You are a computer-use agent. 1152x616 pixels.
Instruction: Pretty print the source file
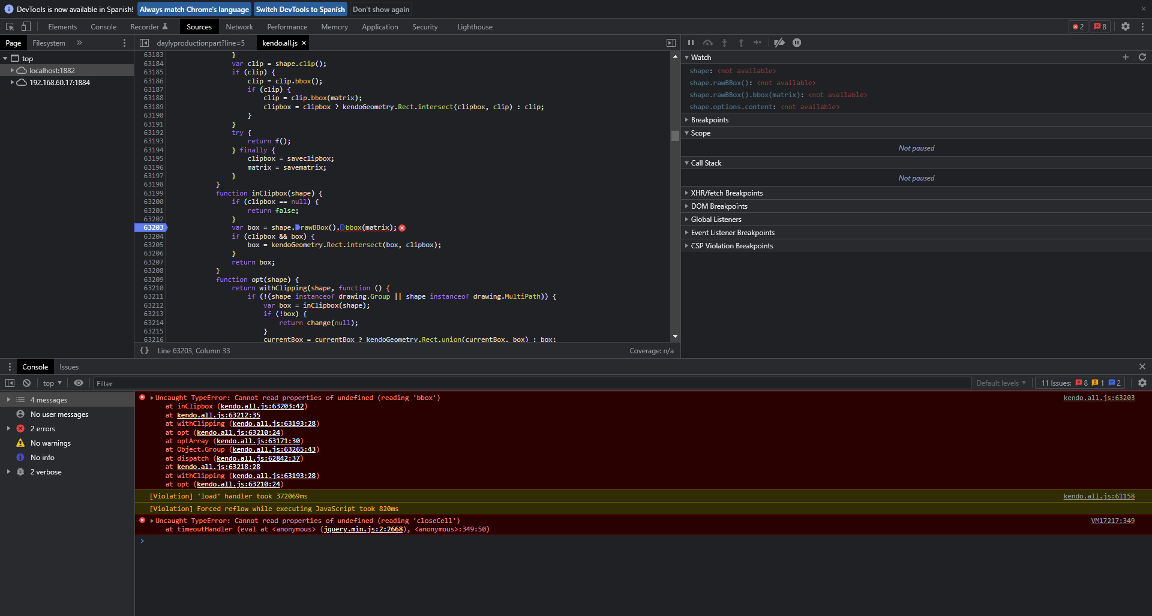coord(144,350)
